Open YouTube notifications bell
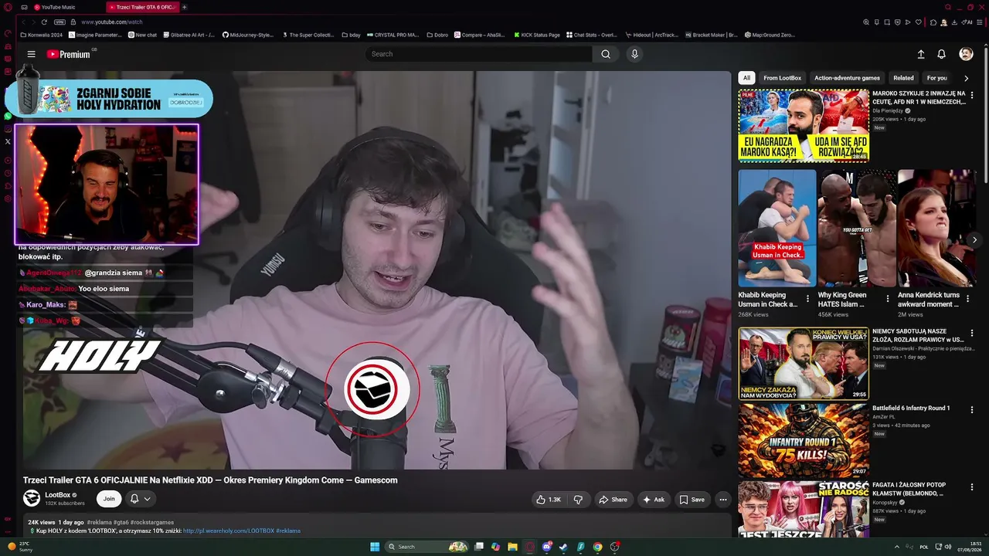Image resolution: width=989 pixels, height=556 pixels. (941, 54)
